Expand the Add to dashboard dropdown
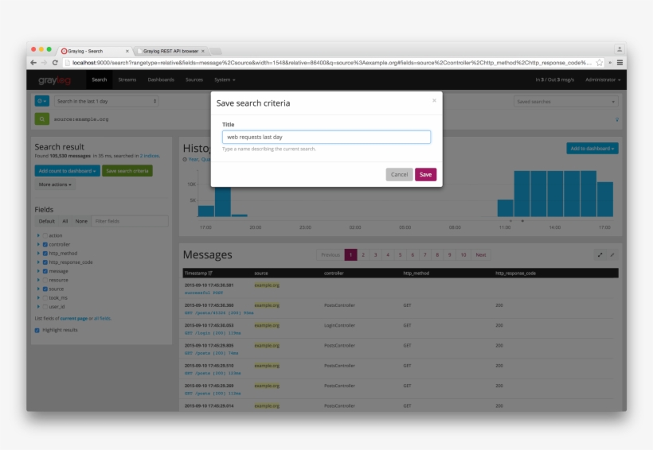Viewport: 653px width, 450px height. [592, 149]
